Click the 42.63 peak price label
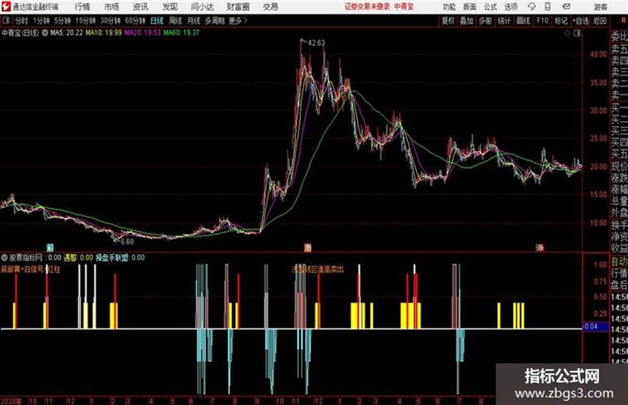 pos(316,43)
